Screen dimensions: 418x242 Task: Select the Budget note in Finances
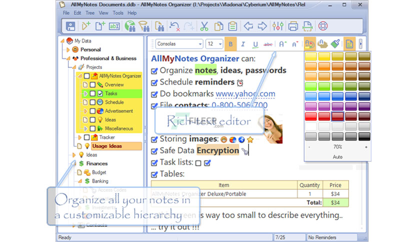pos(99,172)
